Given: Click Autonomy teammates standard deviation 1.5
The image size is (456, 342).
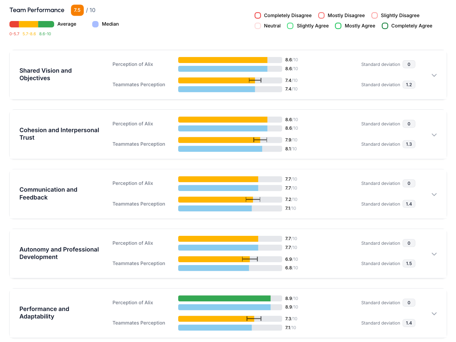Looking at the screenshot, I should [x=409, y=264].
